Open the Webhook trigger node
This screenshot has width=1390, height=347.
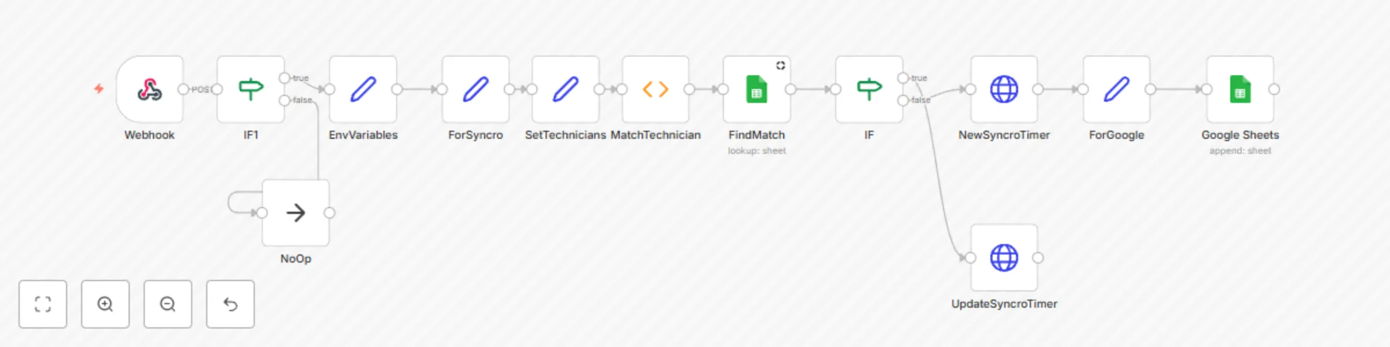149,90
